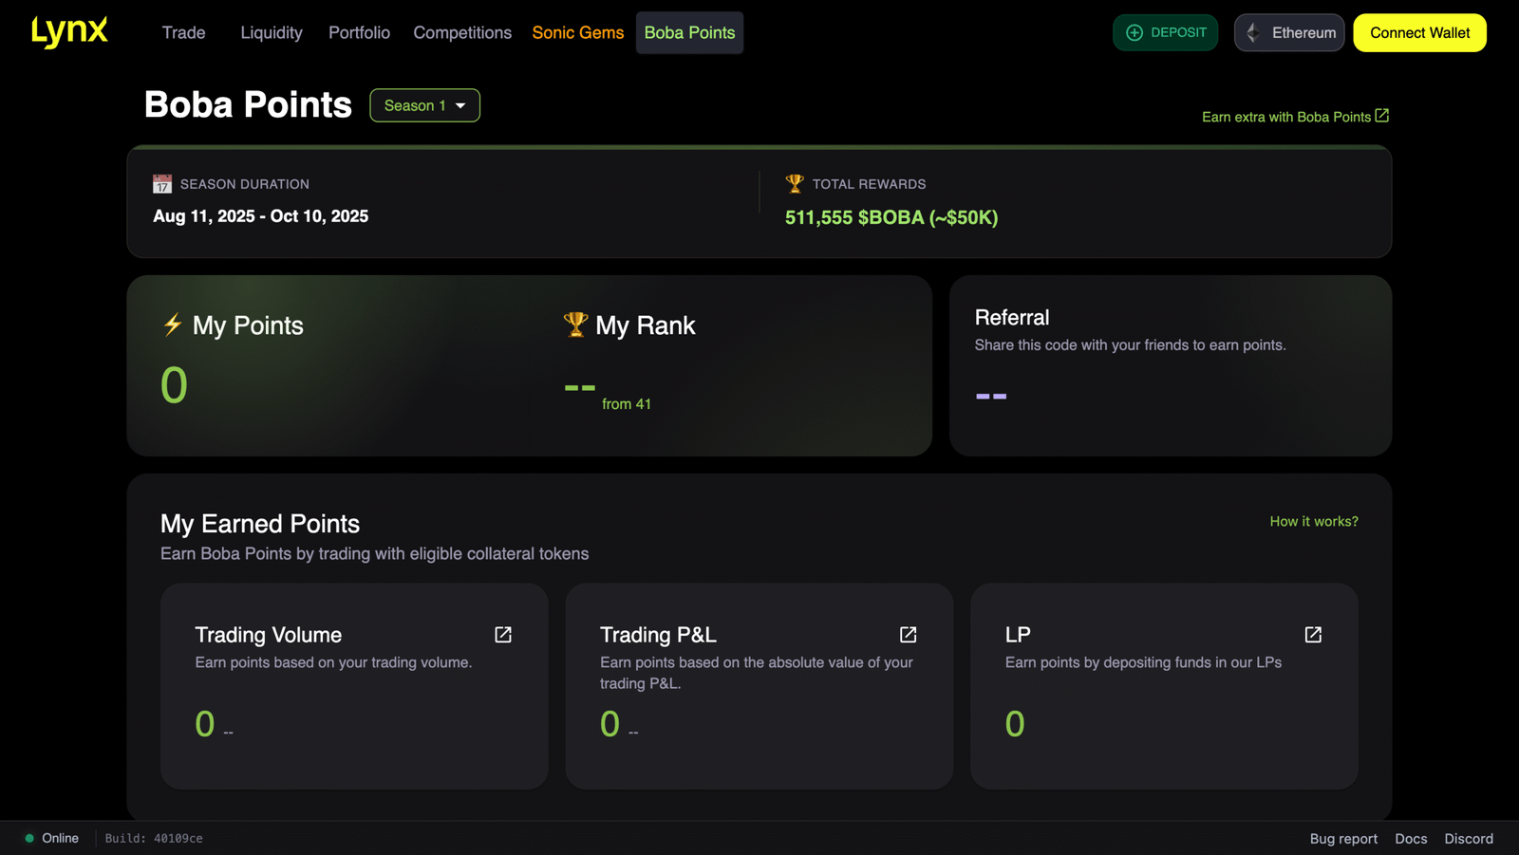Open LP card external link icon
This screenshot has height=855, width=1519.
click(x=1313, y=635)
